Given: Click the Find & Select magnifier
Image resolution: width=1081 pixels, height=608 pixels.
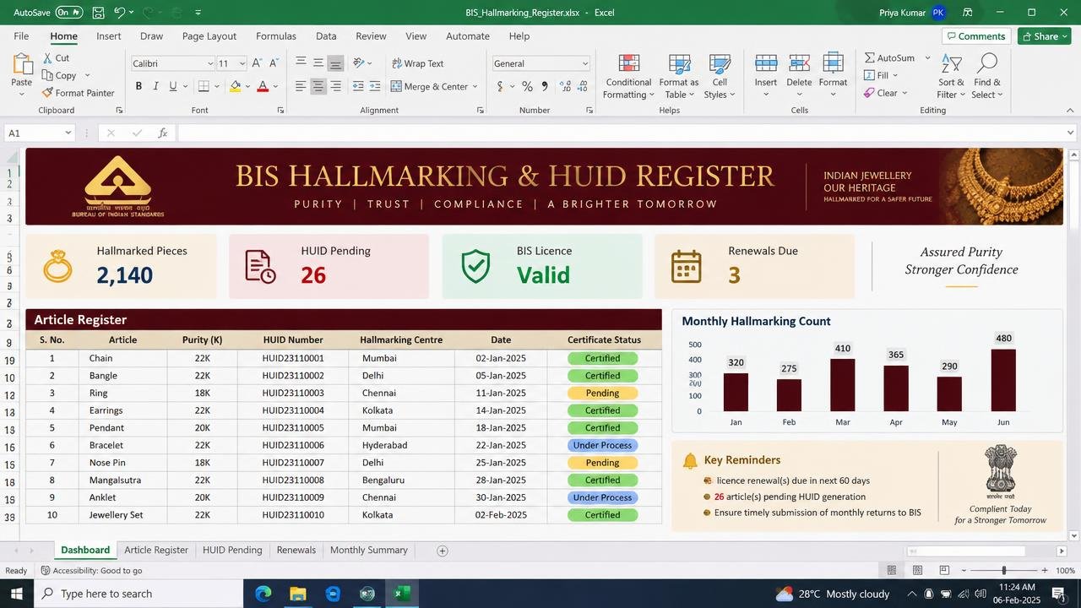Looking at the screenshot, I should [986, 65].
